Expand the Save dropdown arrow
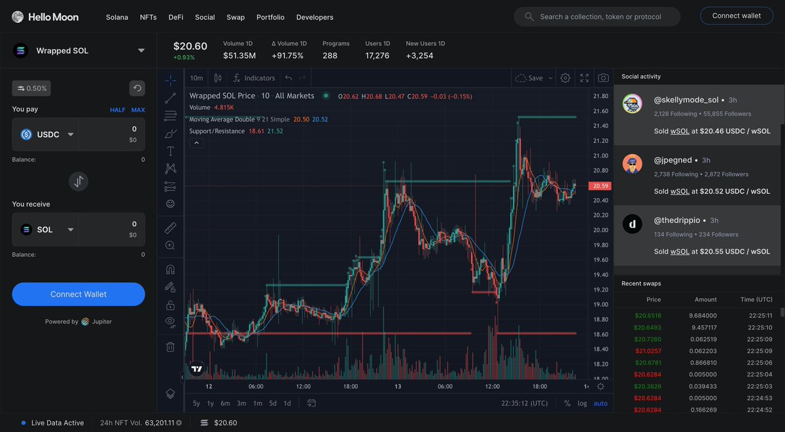Image resolution: width=785 pixels, height=432 pixels. (550, 78)
